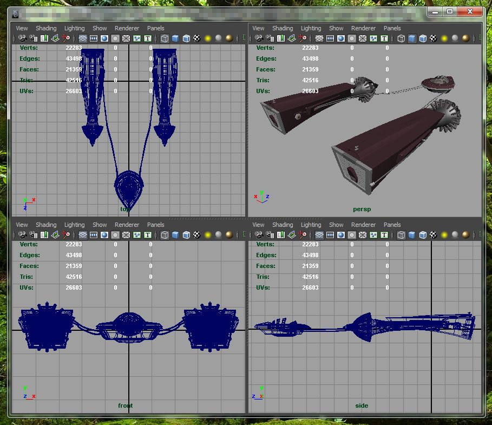
Task: Click the 'side' camera label
Action: coord(362,406)
